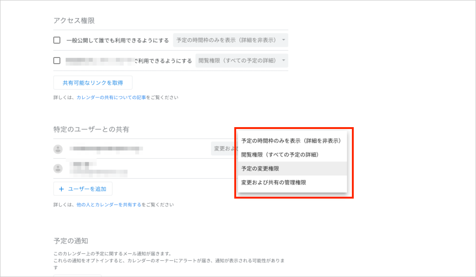The width and height of the screenshot is (476, 277).
Task: Click the second shared user's avatar icon
Action: click(x=58, y=168)
